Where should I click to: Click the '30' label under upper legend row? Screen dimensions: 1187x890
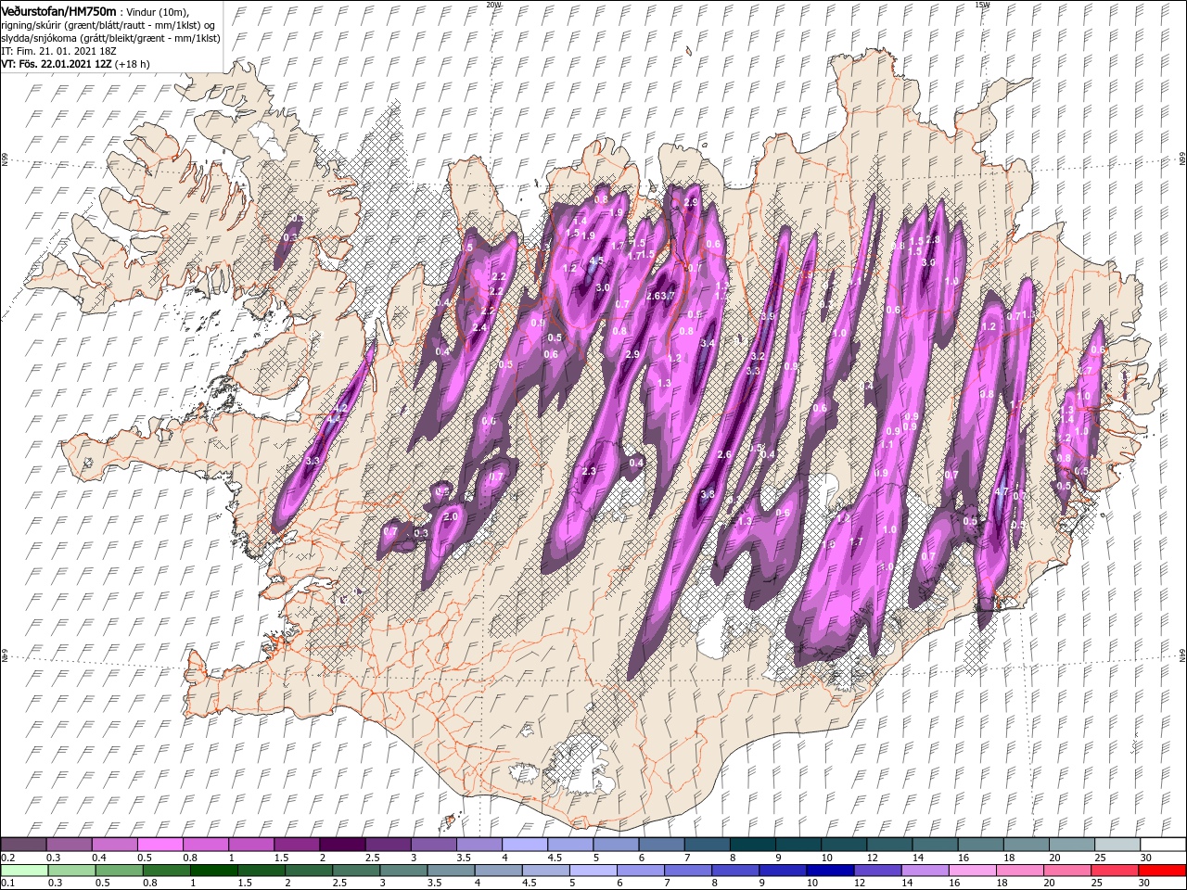pos(1146,858)
